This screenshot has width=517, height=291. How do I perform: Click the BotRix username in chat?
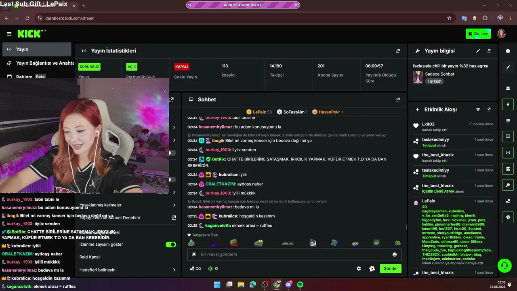pyautogui.click(x=219, y=159)
